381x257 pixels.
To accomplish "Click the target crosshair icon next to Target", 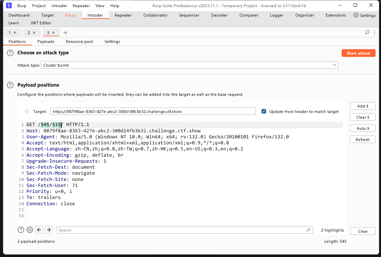I will [x=27, y=111].
